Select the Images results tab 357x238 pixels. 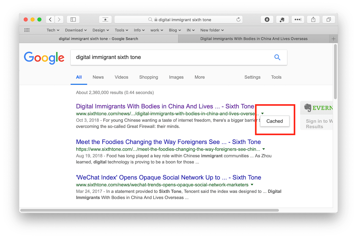pyautogui.click(x=176, y=77)
